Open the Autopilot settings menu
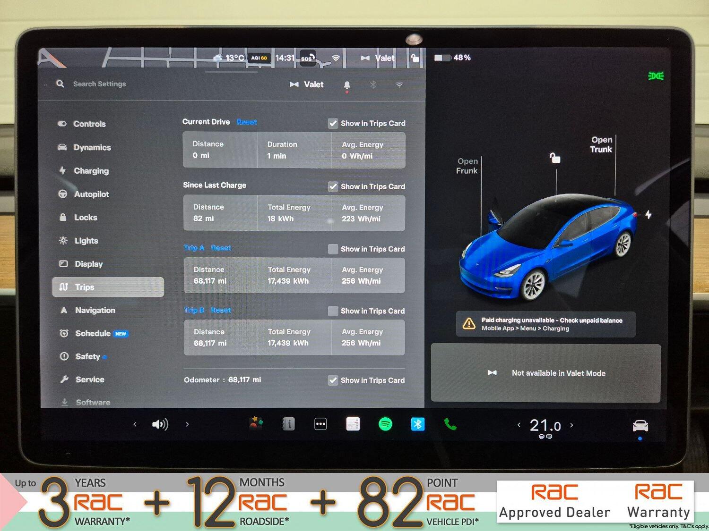 click(83, 194)
